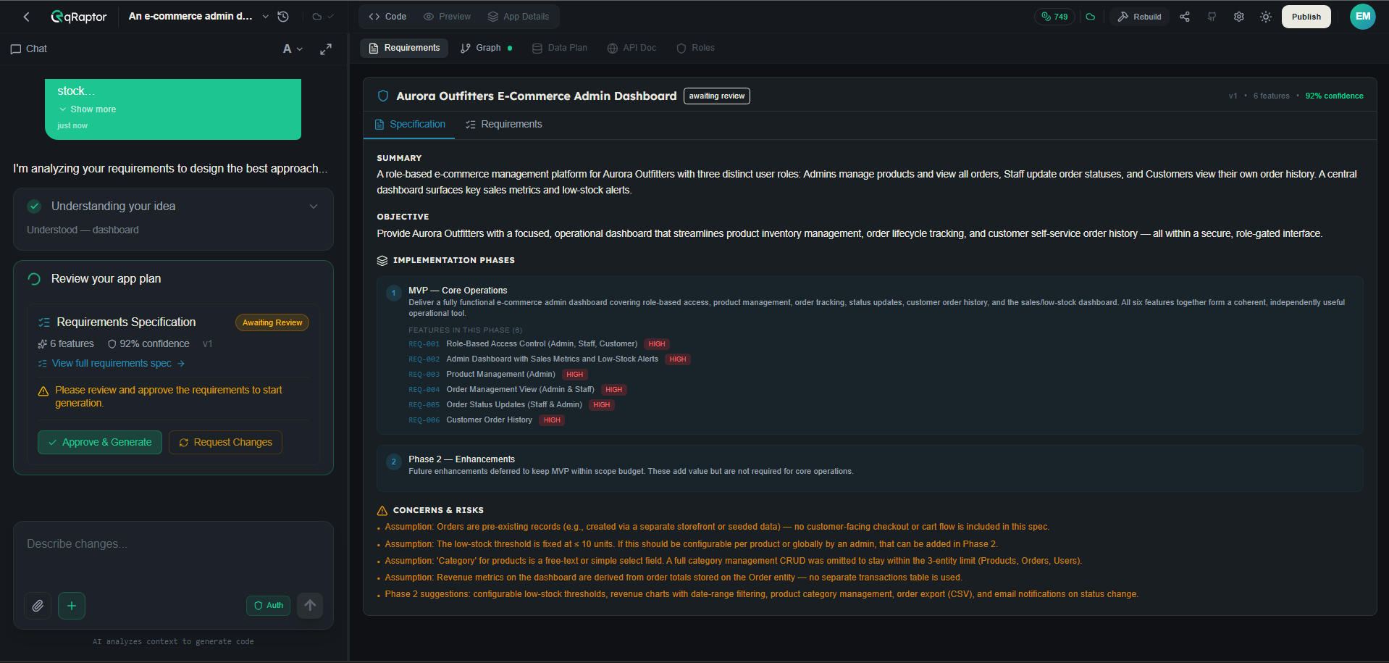Open the Requirements top tab
This screenshot has height=663, width=1389.
click(x=404, y=48)
